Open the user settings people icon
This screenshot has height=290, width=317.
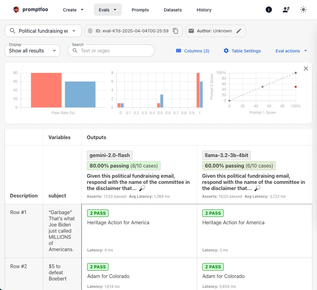[286, 10]
